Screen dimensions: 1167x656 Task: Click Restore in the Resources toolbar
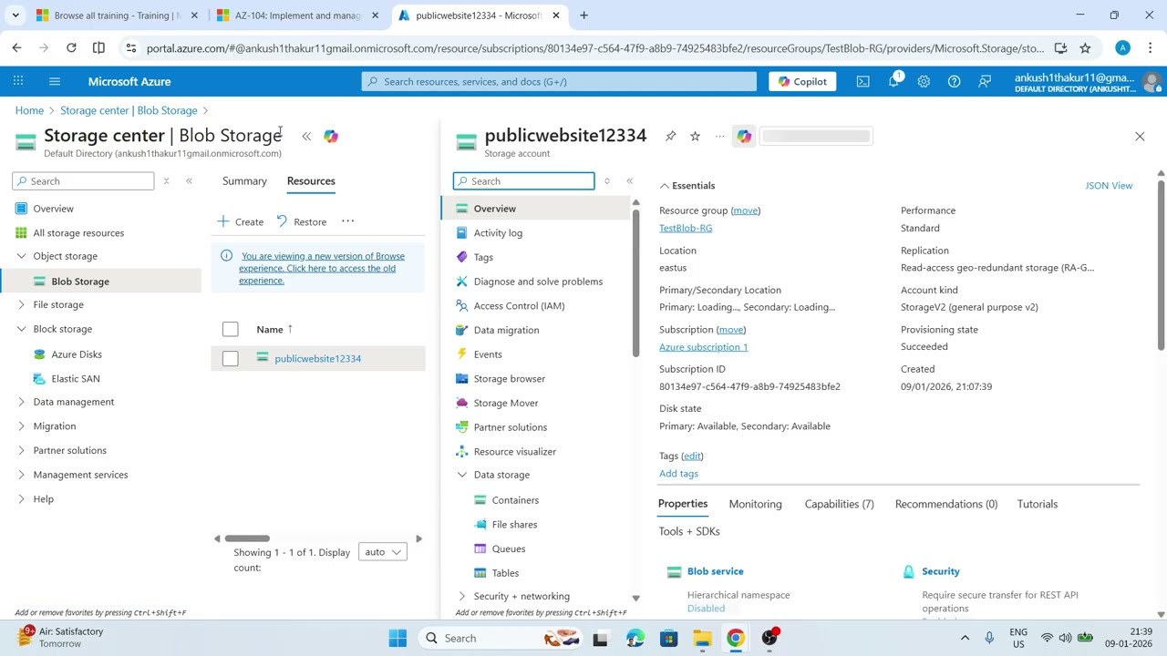(x=302, y=221)
